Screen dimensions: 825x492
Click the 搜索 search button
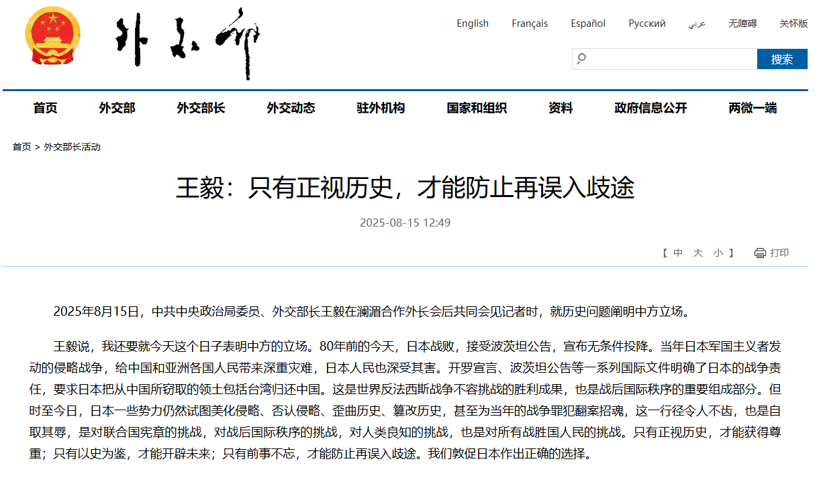(x=782, y=59)
